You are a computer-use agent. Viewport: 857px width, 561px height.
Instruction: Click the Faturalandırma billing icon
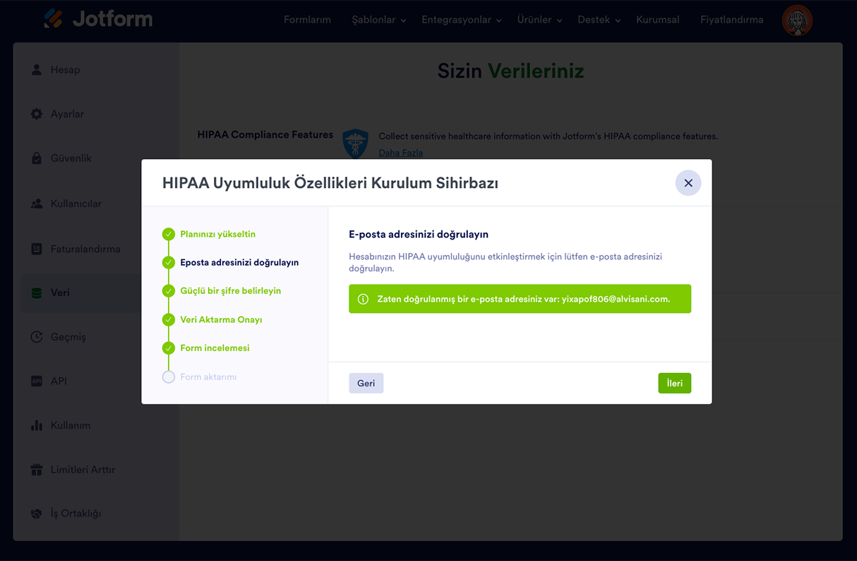37,249
